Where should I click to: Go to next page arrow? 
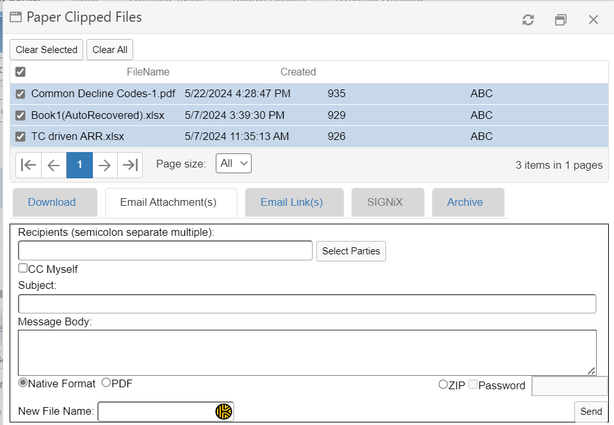[x=105, y=165]
